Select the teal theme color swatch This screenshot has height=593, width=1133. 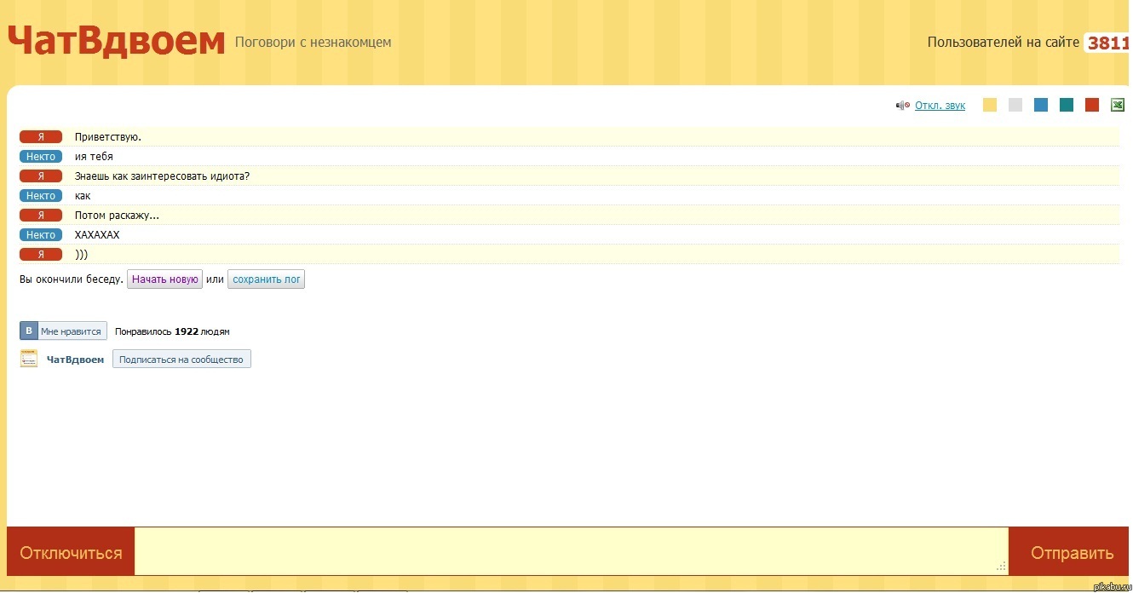[x=1067, y=105]
